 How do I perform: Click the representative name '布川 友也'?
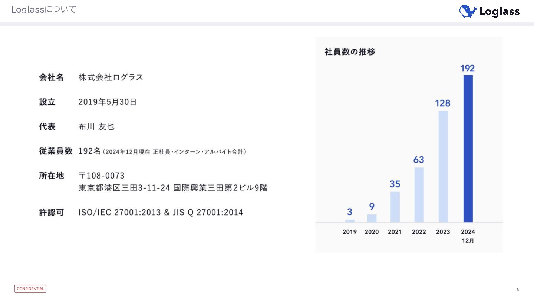(x=96, y=127)
